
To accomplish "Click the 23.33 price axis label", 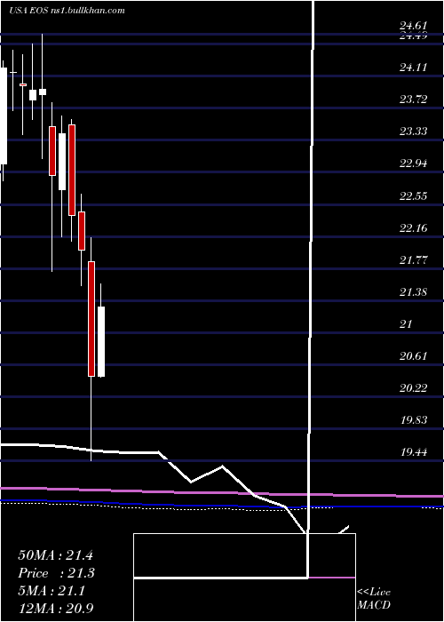I will pos(413,132).
